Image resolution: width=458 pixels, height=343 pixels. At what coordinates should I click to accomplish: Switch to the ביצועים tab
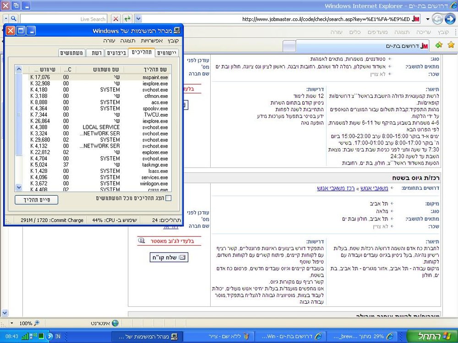(x=116, y=53)
